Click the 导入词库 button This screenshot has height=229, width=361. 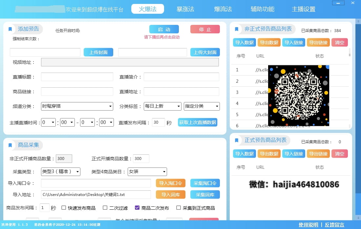tap(170, 195)
